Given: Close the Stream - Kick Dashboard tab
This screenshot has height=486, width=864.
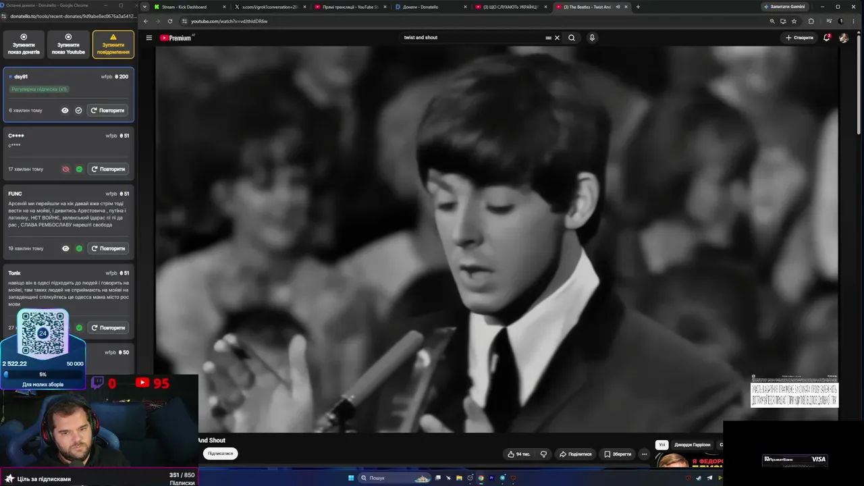Looking at the screenshot, I should (x=224, y=7).
